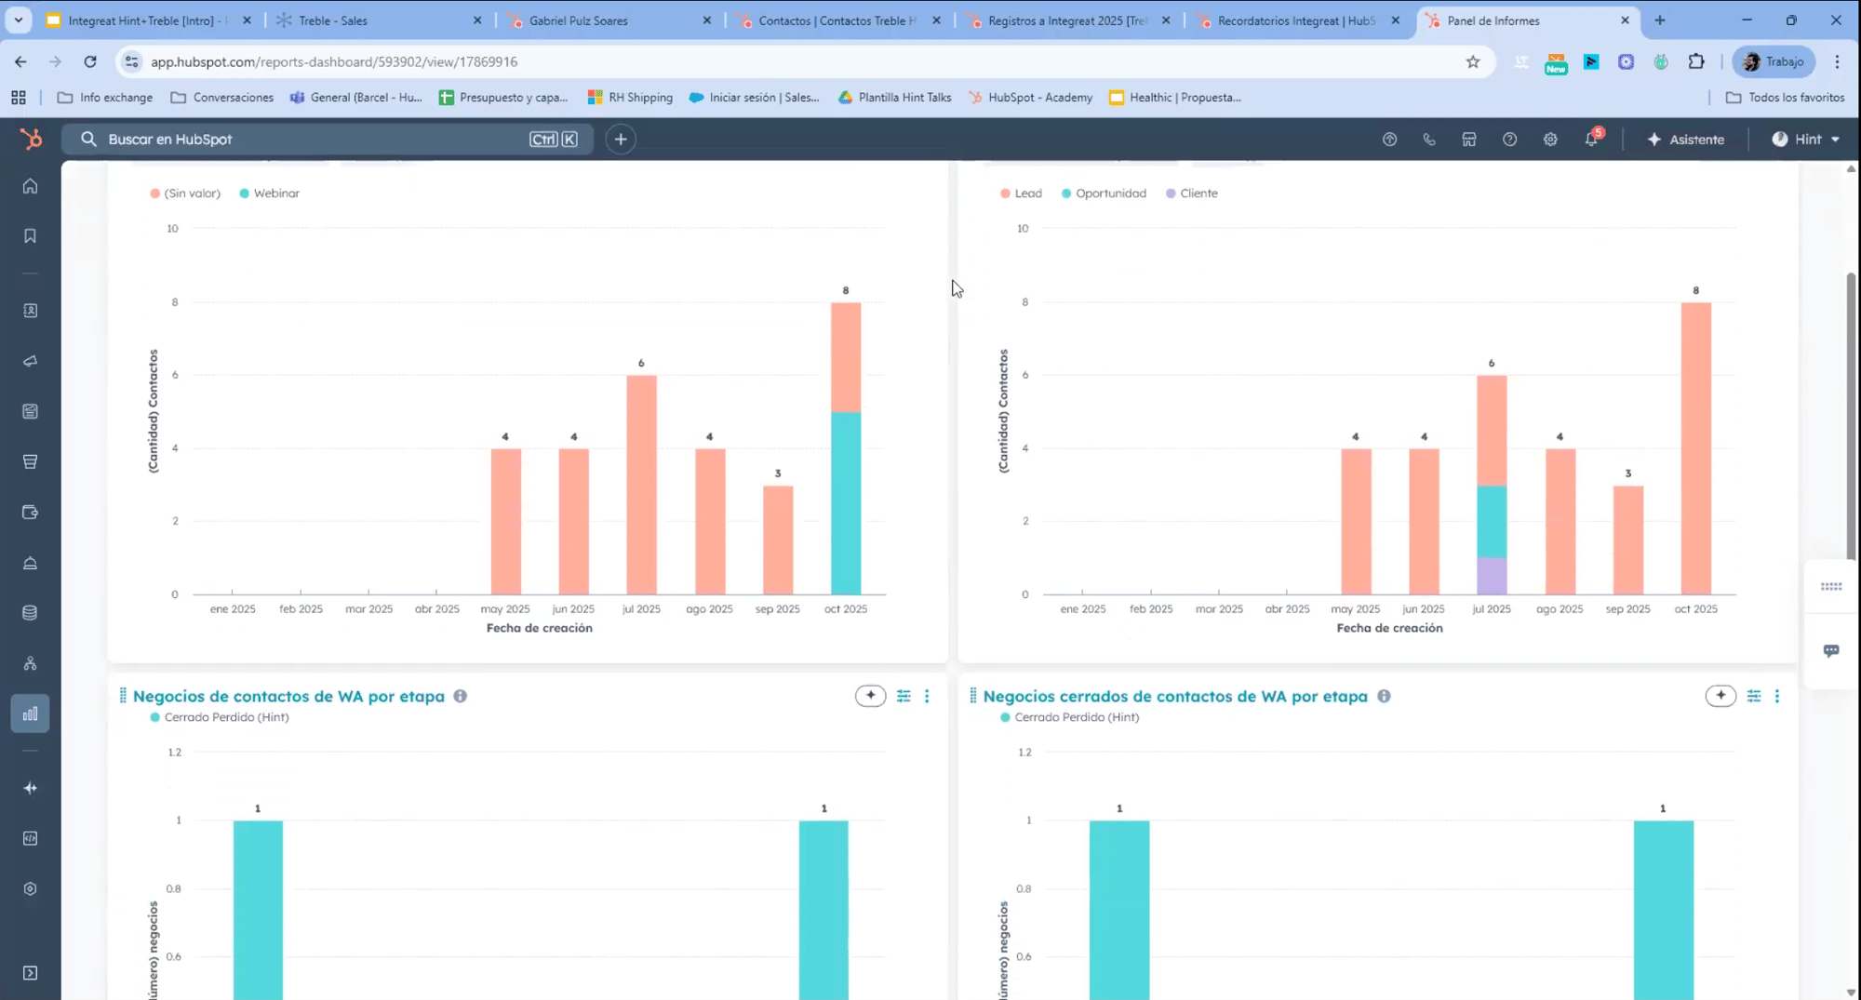Image resolution: width=1861 pixels, height=1000 pixels.
Task: Click the Reporting icon in left sidebar
Action: coord(30,714)
